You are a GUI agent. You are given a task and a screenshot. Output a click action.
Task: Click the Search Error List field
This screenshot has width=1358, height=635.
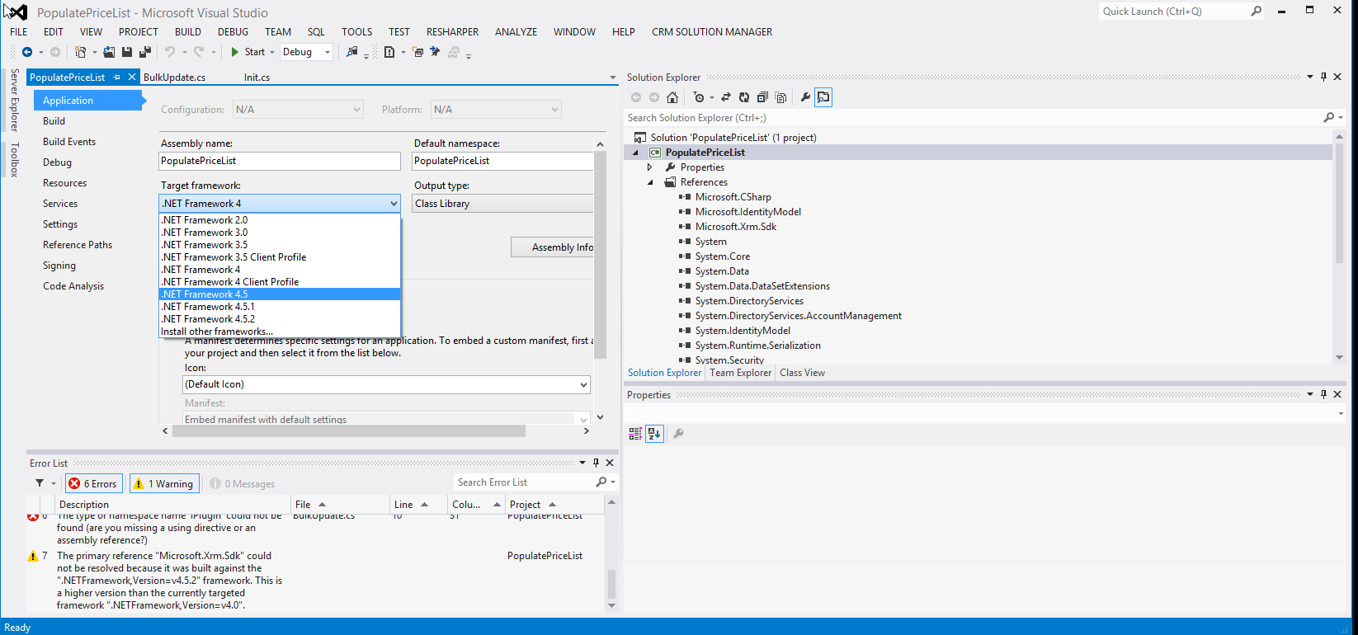coord(525,482)
